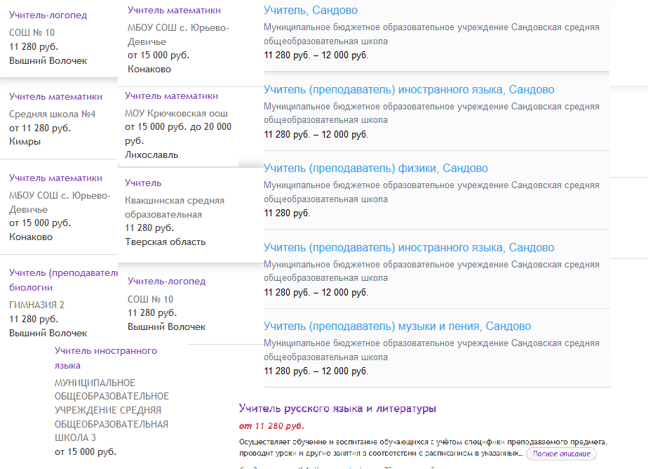Open Учитель иностранного языка vacancy at ШКОЛА 3
This screenshot has width=648, height=469.
106,358
